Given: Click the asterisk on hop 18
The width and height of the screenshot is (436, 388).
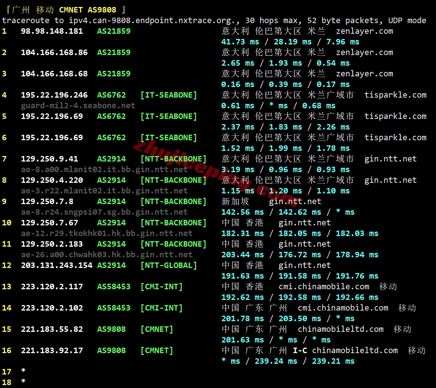Looking at the screenshot, I should [x=23, y=381].
